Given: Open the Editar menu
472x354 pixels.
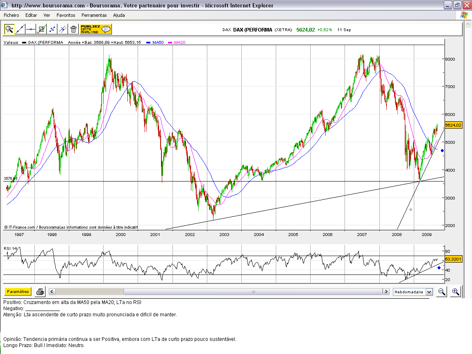Looking at the screenshot, I should (x=31, y=15).
